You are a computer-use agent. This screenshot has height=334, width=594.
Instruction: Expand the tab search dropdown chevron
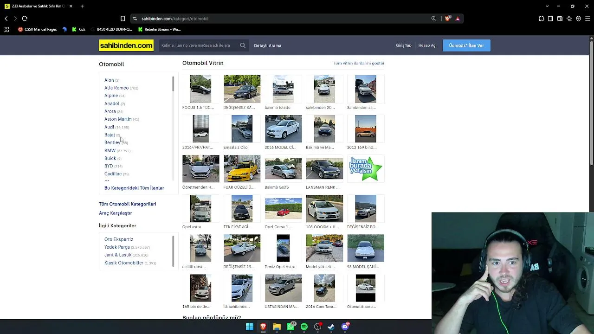click(x=548, y=6)
